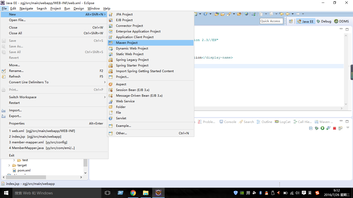Collapse all in the Servers view
353x198 pixels.
point(311,128)
